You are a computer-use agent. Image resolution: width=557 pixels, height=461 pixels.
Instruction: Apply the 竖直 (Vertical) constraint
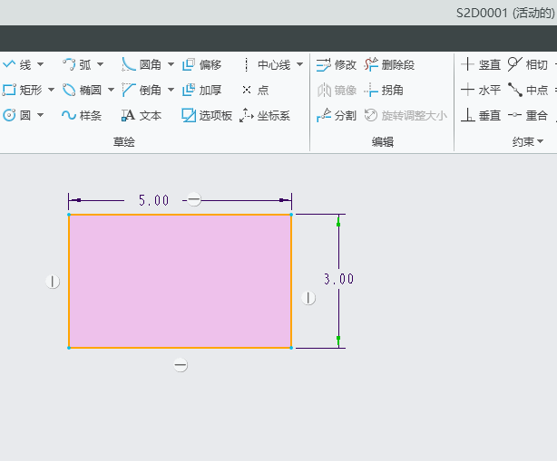(x=480, y=64)
